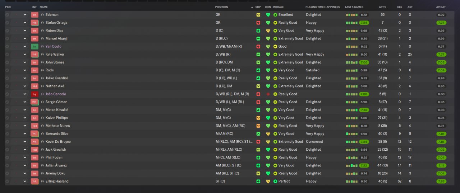Image resolution: width=460 pixels, height=193 pixels.
Task: Open the row dropdown chevron for Sergio Gómez
Action: tap(25, 102)
